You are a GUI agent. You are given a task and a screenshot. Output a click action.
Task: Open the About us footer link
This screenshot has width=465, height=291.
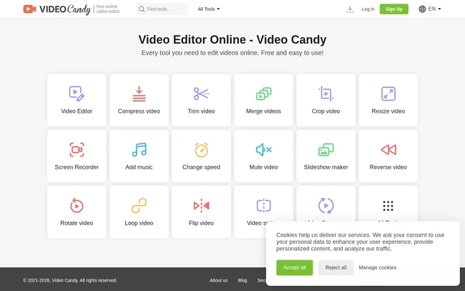[219, 280]
